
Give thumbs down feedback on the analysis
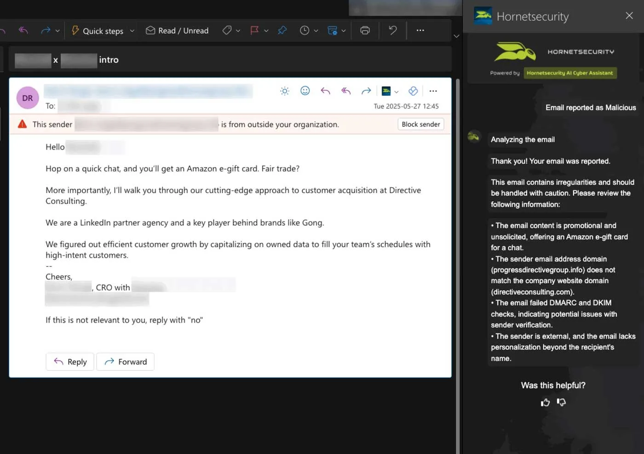561,402
